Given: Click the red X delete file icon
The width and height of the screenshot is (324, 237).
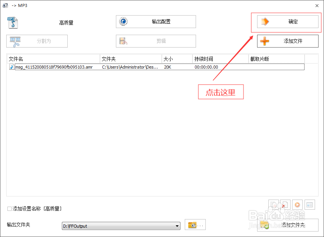Looking at the screenshot, I should tap(285, 204).
